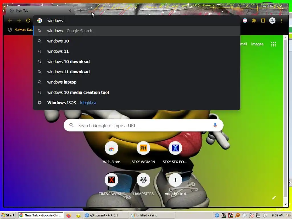Click inside the address bar text 'windows'
Screen dimensions: 292x219
pos(55,21)
